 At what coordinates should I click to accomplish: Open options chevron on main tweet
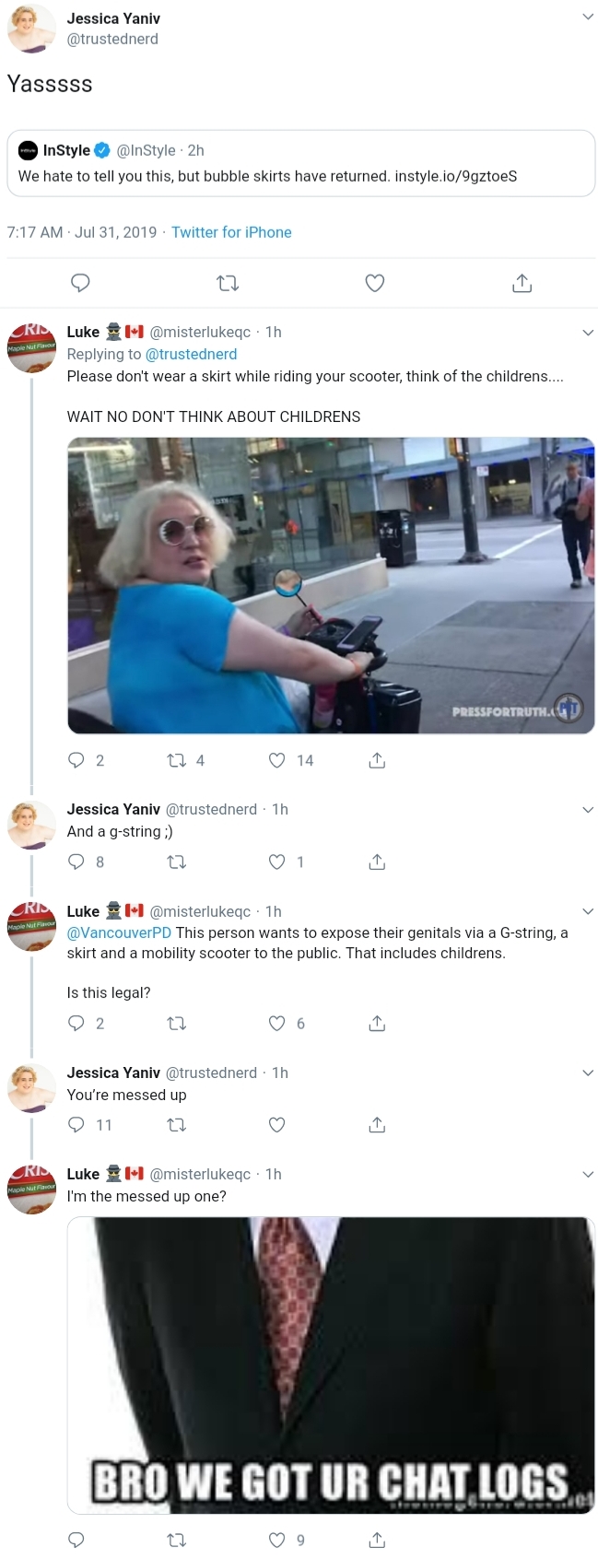point(588,17)
